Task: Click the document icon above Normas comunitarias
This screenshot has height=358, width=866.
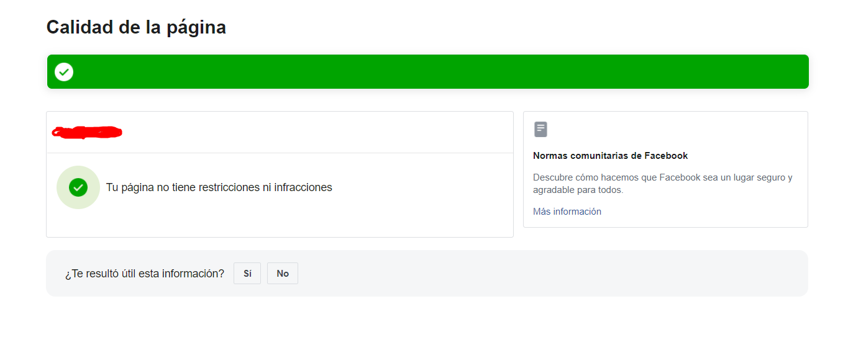Action: [540, 130]
